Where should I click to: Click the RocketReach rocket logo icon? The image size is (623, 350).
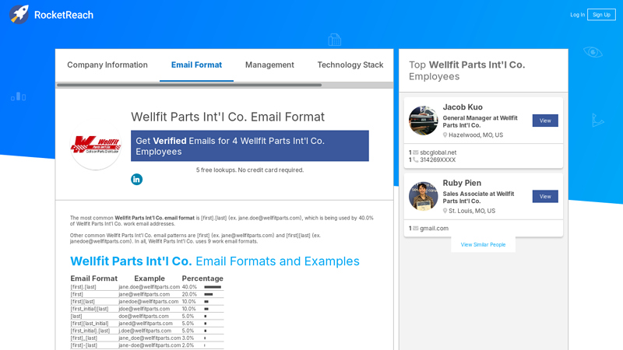[x=19, y=15]
